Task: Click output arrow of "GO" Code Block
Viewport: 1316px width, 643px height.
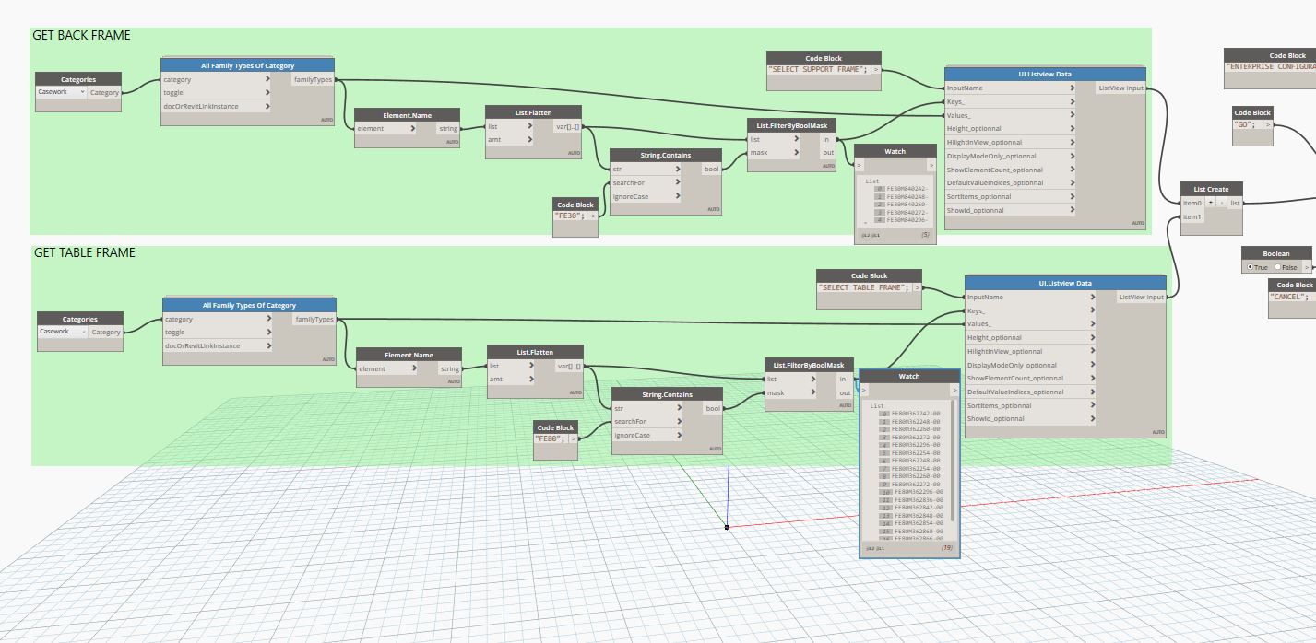Action: point(1268,124)
